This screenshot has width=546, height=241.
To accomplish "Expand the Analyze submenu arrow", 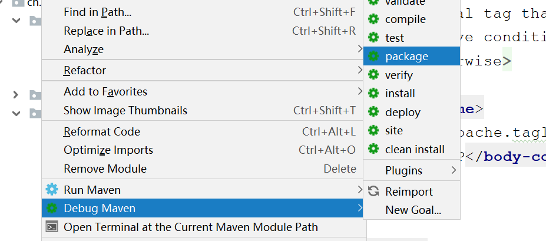I will coord(360,49).
